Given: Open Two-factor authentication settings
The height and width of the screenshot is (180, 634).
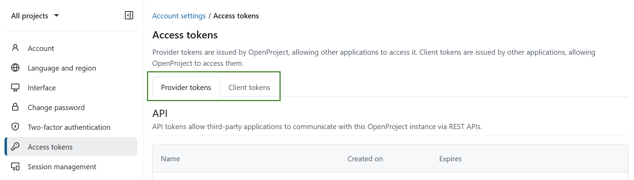Looking at the screenshot, I should click(x=69, y=127).
